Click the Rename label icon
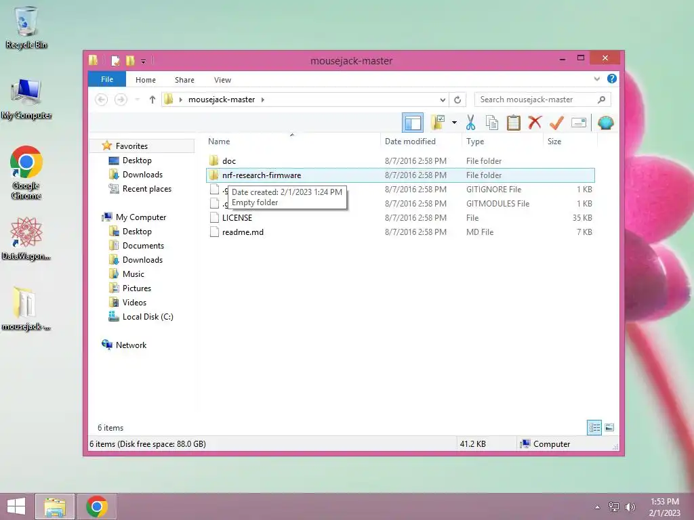694x520 pixels. pyautogui.click(x=579, y=123)
